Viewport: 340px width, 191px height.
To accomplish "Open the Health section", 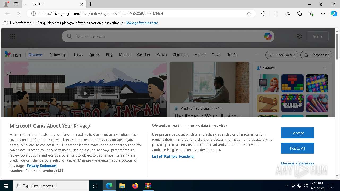I will pos(200,55).
